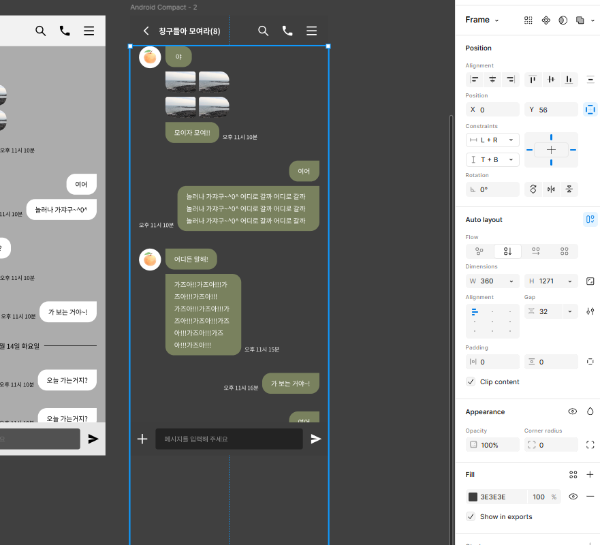Align selection to the left
The width and height of the screenshot is (600, 545).
point(475,79)
